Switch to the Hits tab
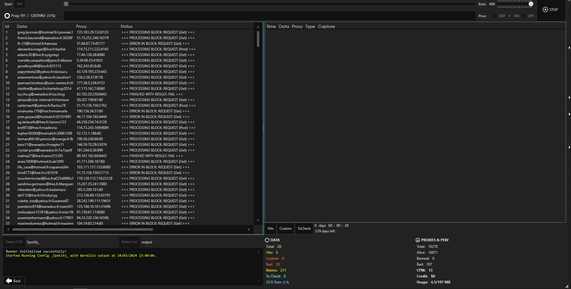 click(271, 229)
